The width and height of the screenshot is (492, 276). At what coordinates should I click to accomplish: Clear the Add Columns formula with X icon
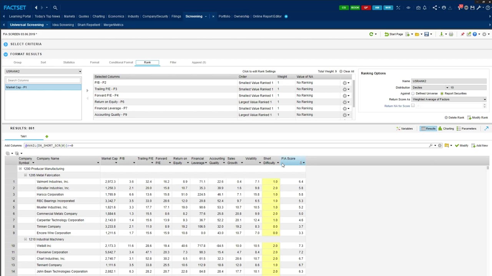tap(440, 146)
